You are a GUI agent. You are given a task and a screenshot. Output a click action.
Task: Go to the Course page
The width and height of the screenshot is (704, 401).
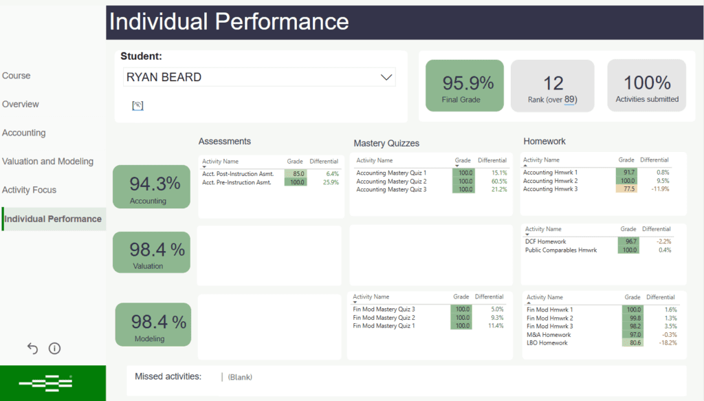(x=16, y=76)
